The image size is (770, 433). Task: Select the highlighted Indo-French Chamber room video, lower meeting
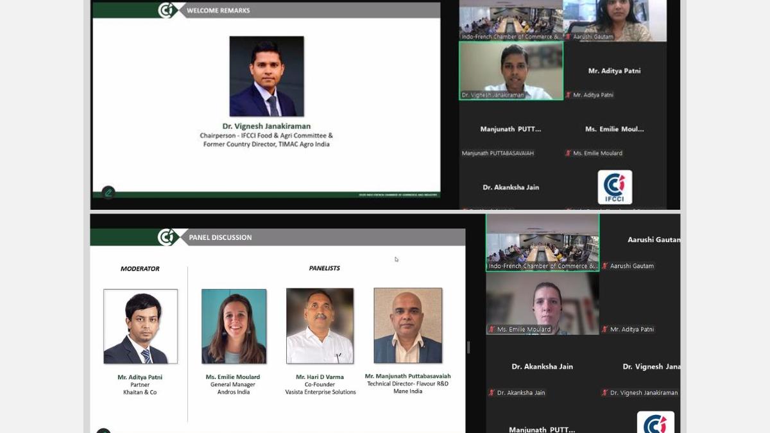542,242
